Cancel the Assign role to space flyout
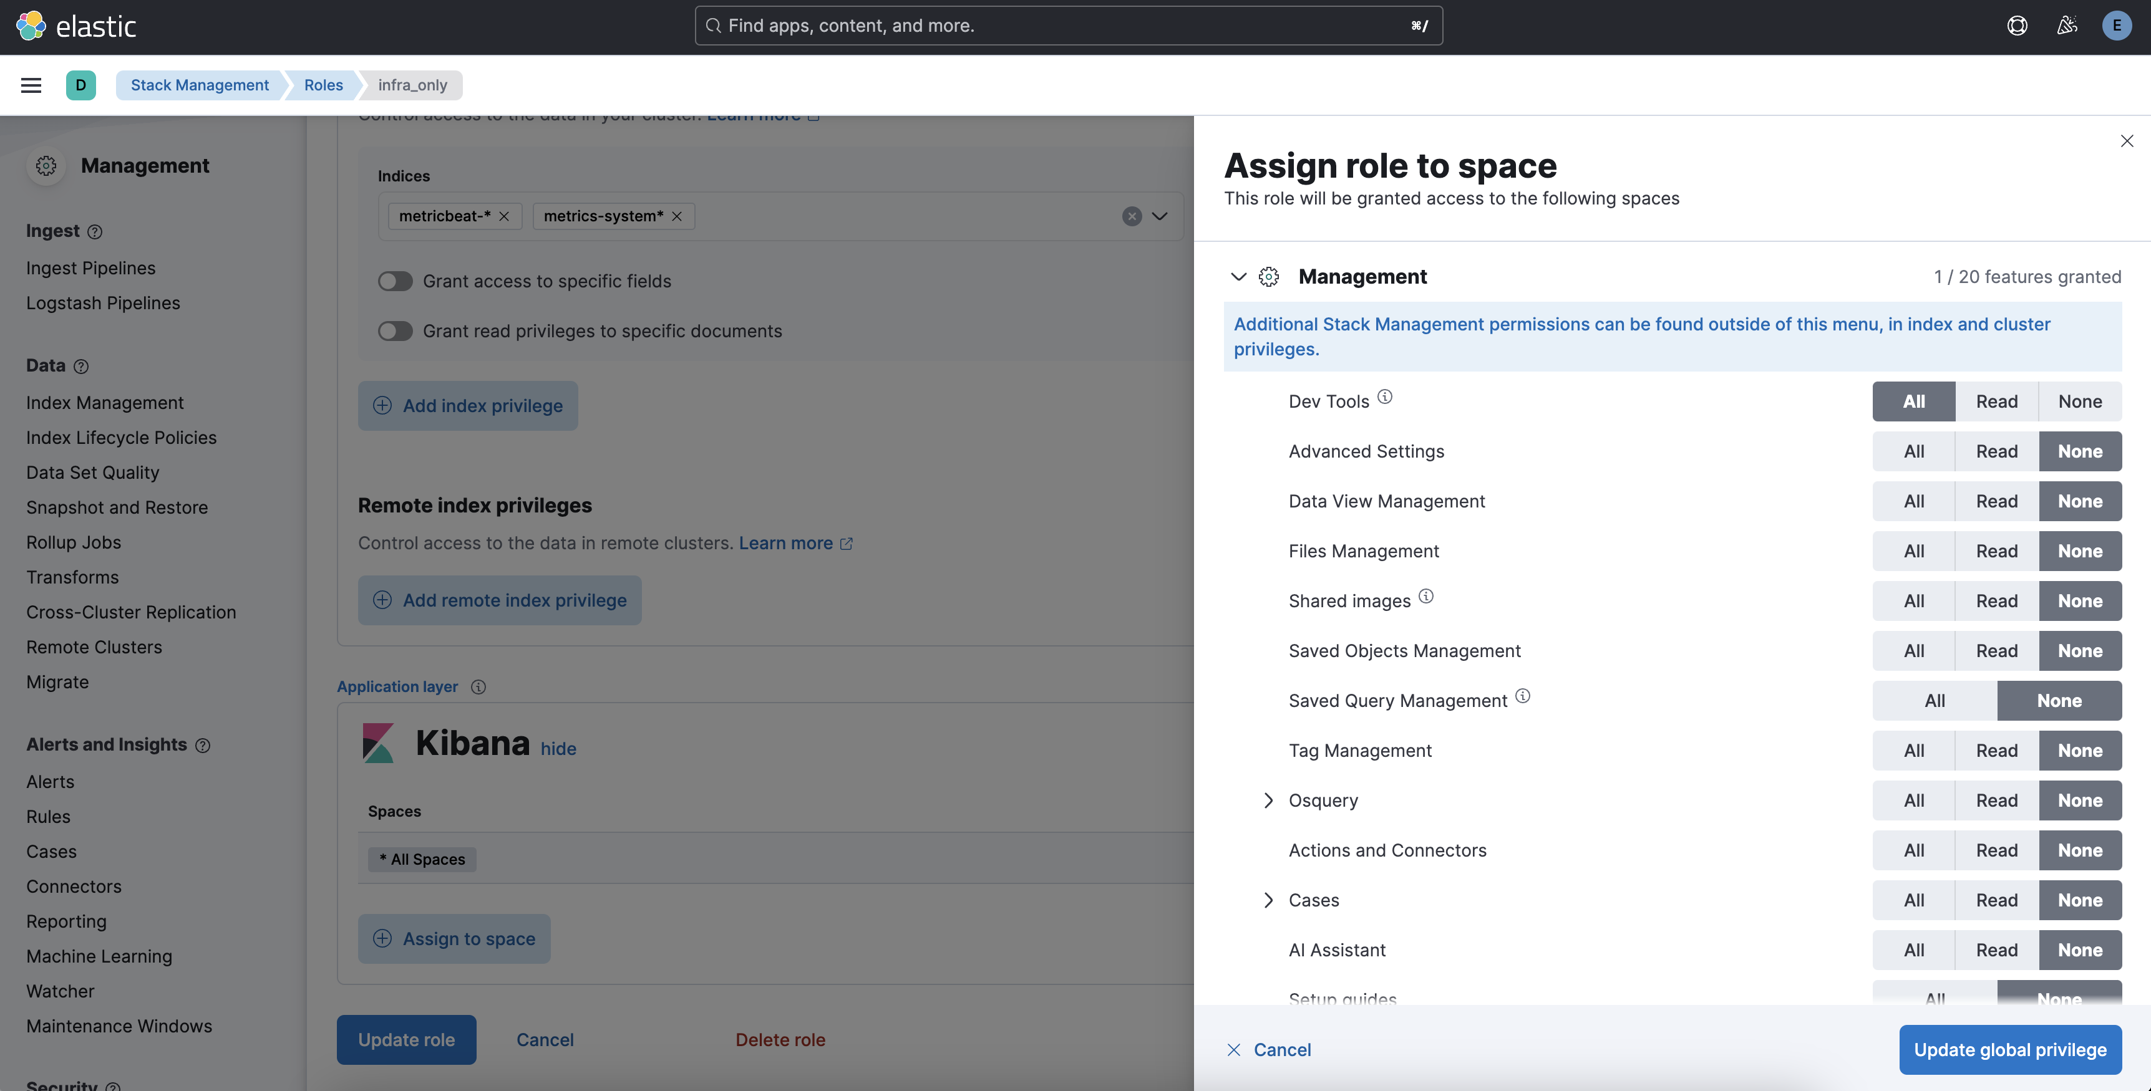2151x1091 pixels. tap(1270, 1050)
